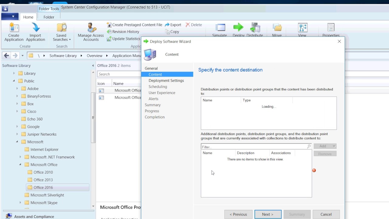Click the Simulate Deployment icon
This screenshot has width=389, height=219.
click(220, 27)
